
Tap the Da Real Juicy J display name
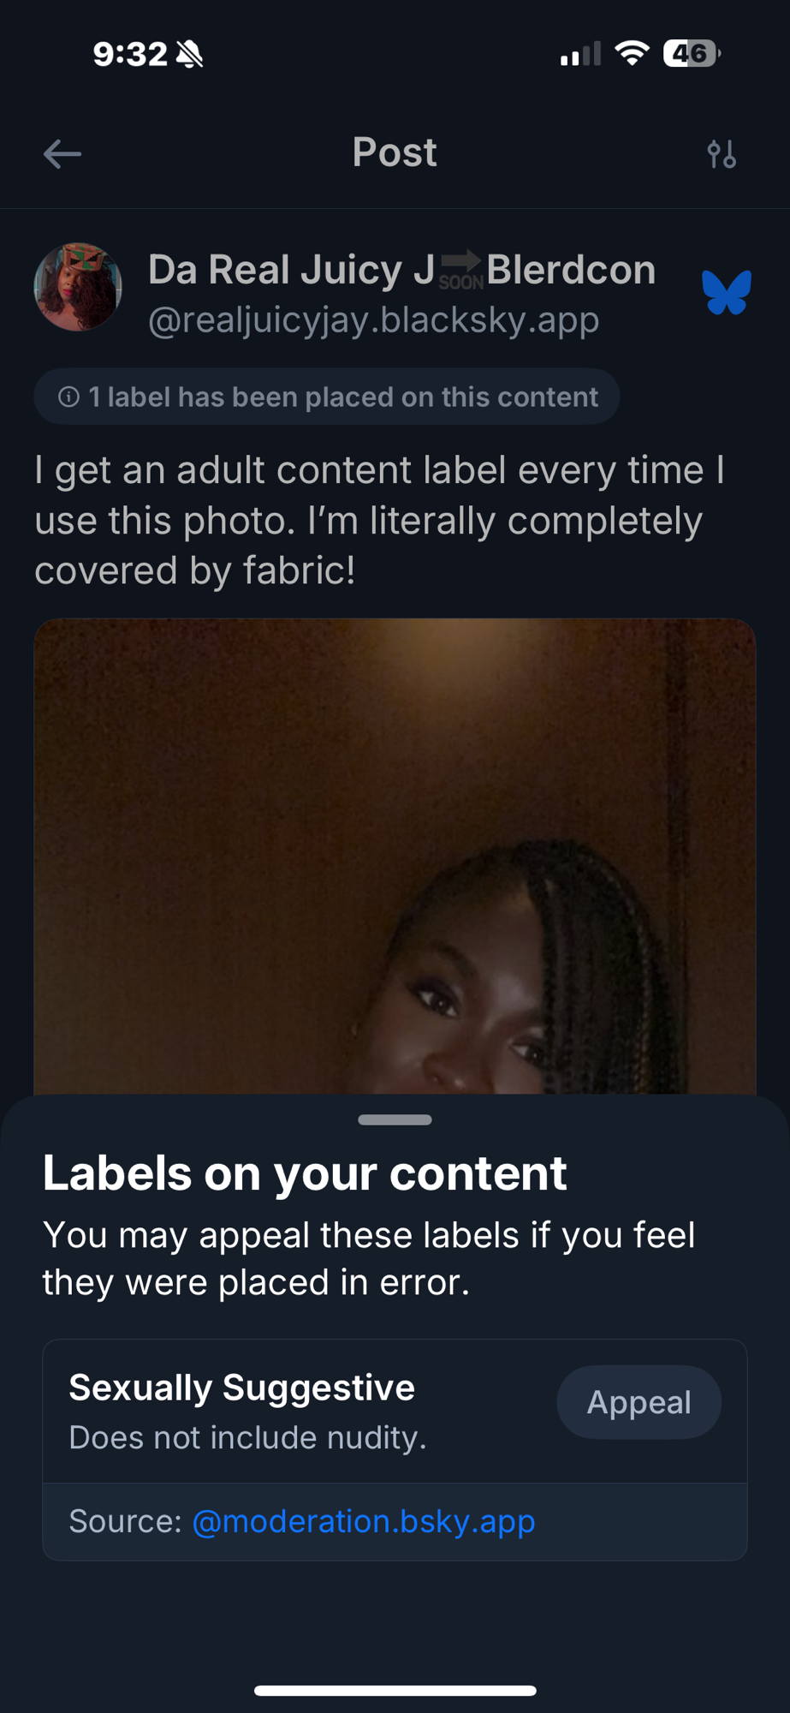291,270
